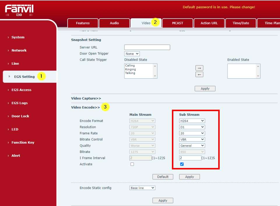Open Sub Stream Quality General dropdown
The image size is (280, 206).
(x=192, y=146)
